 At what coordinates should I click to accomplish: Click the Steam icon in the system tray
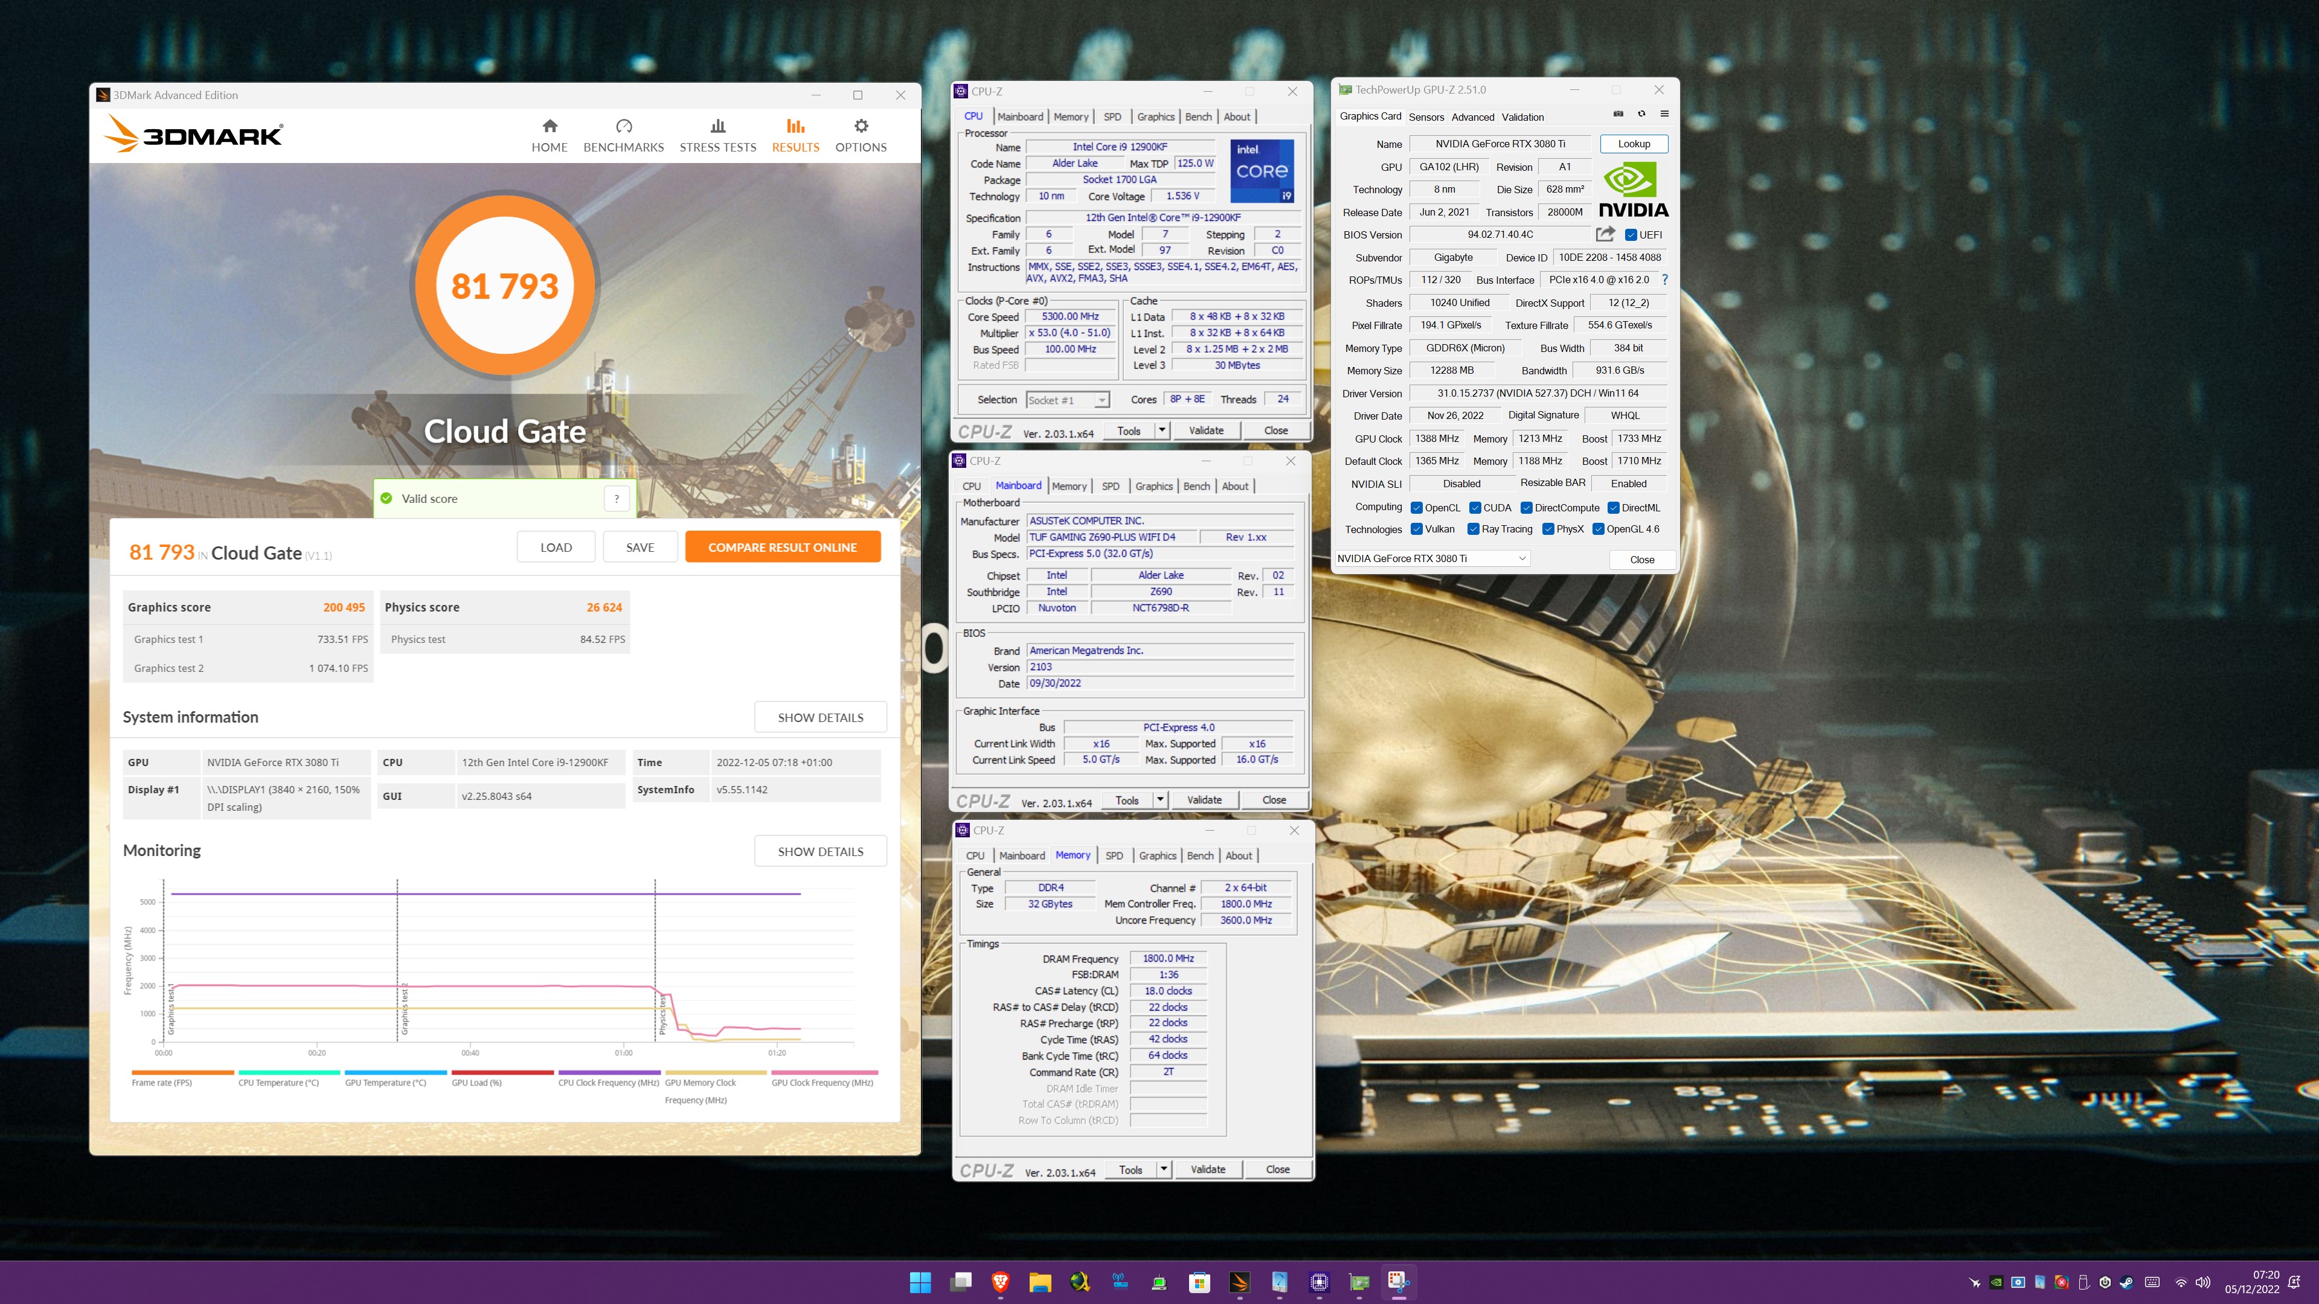pyautogui.click(x=2126, y=1282)
